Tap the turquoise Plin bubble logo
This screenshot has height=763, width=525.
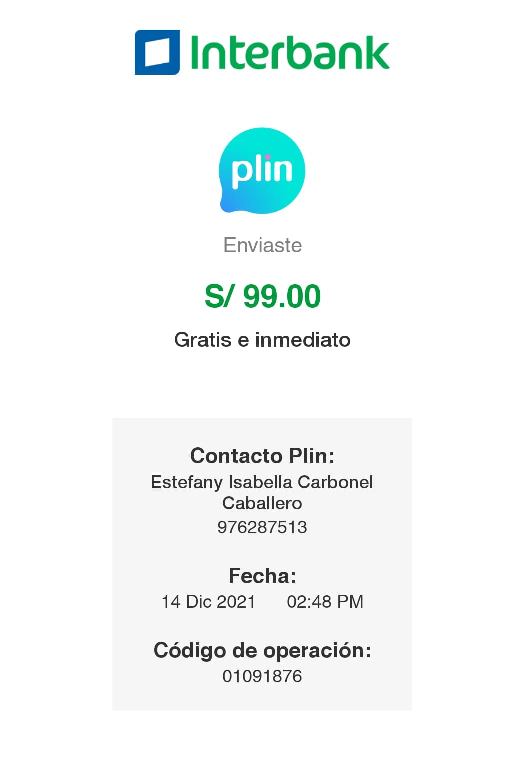(262, 171)
